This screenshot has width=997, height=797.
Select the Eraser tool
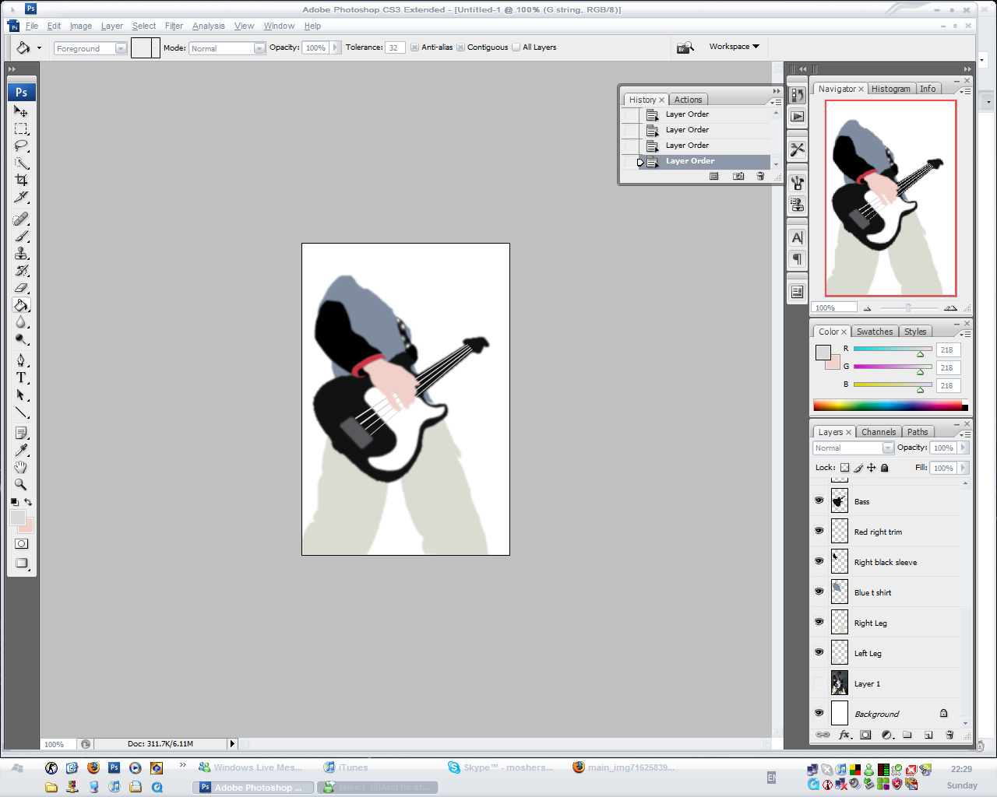coord(21,288)
